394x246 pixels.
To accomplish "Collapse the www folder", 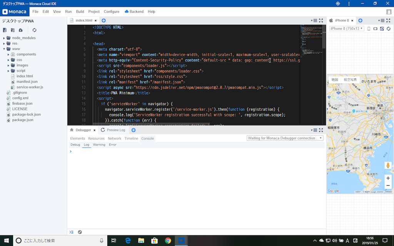I will coord(4,49).
